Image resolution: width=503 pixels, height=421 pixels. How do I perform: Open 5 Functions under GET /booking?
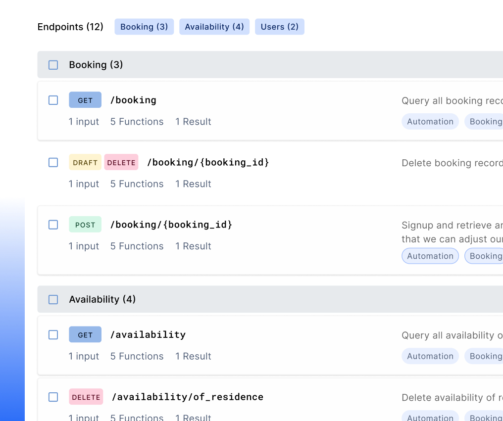tap(137, 122)
